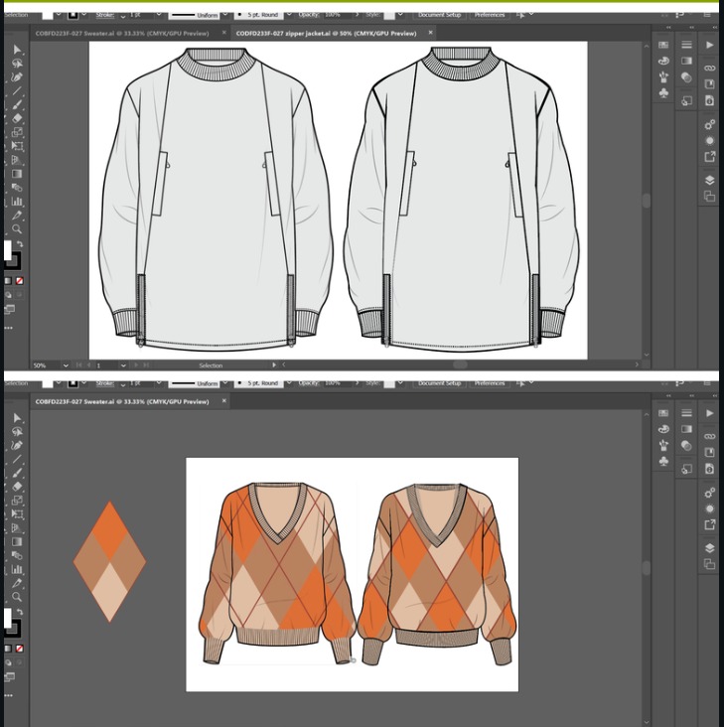The height and width of the screenshot is (727, 724).
Task: Set the None color option in the upper toolbar
Action: point(19,280)
